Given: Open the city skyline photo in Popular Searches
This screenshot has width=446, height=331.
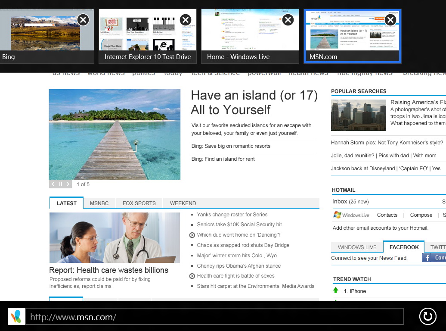Looking at the screenshot, I should click(x=358, y=115).
